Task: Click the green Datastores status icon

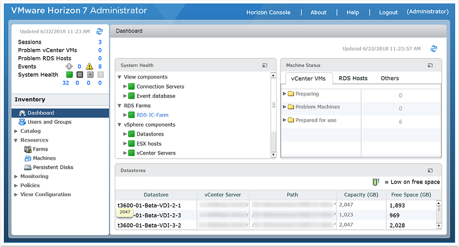Action: [x=132, y=134]
